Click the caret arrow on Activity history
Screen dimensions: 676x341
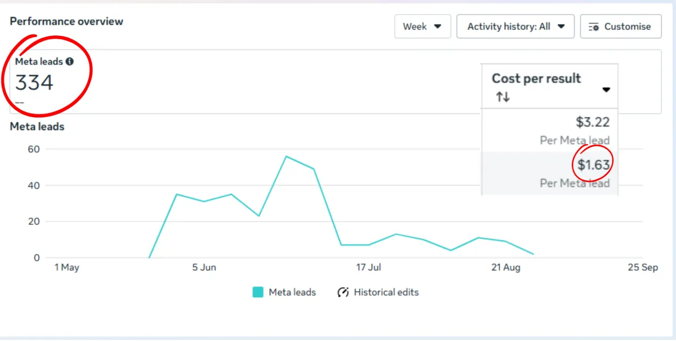pyautogui.click(x=561, y=26)
